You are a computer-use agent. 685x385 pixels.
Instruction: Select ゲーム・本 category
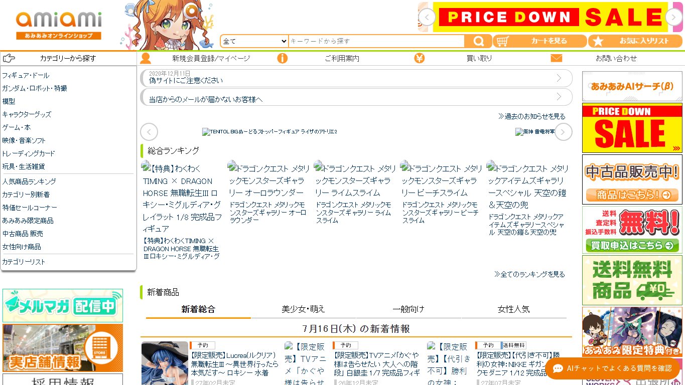coord(17,127)
